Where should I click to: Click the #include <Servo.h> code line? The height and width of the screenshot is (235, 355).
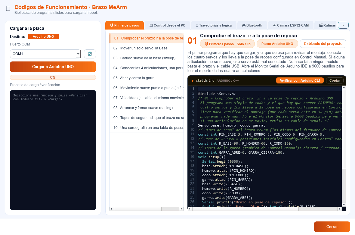217,94
